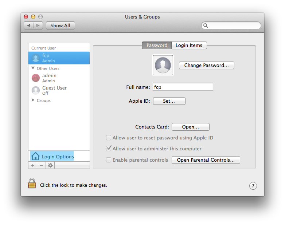
Task: Select the Password tab
Action: (x=157, y=45)
